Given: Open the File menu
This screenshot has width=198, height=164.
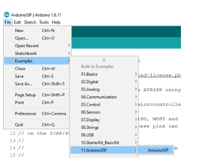Looking at the screenshot, I should [8, 22].
